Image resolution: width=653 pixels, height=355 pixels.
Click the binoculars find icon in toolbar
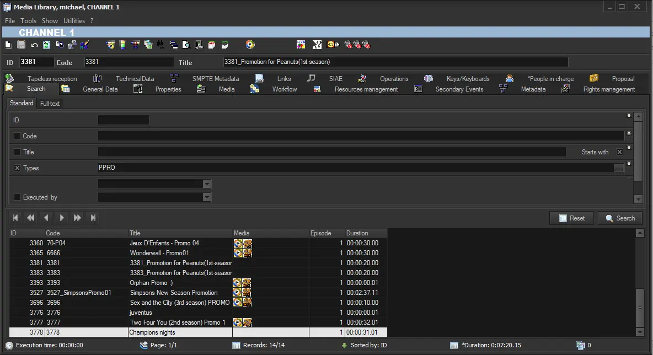click(x=160, y=45)
